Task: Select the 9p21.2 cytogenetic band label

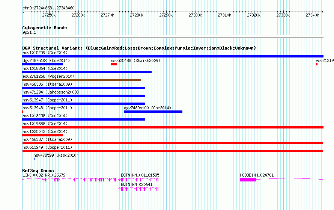Action: point(29,32)
